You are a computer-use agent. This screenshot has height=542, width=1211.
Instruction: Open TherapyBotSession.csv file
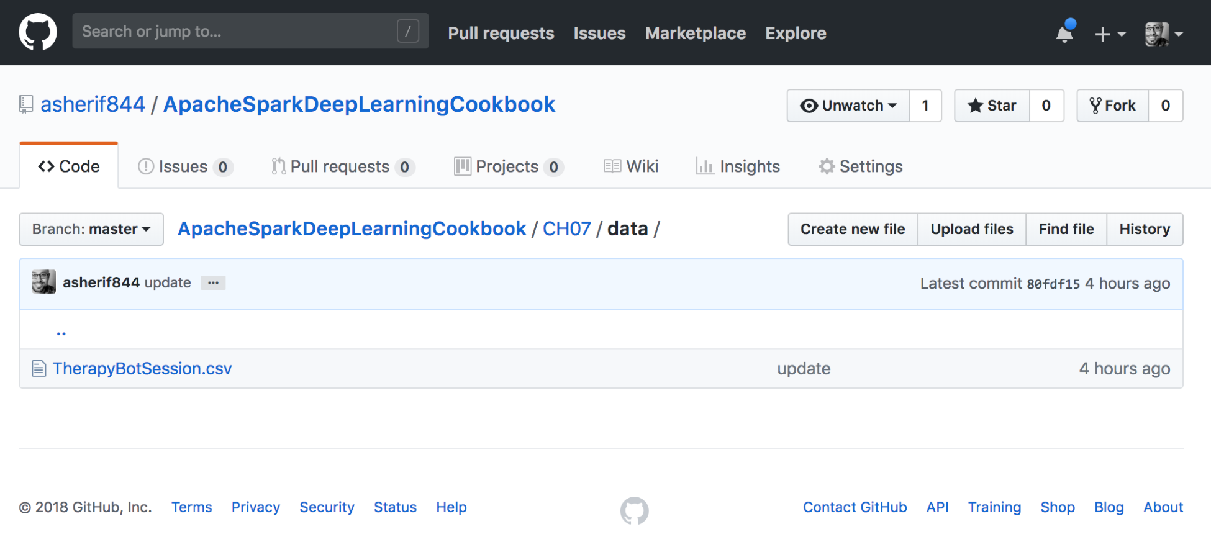[142, 369]
